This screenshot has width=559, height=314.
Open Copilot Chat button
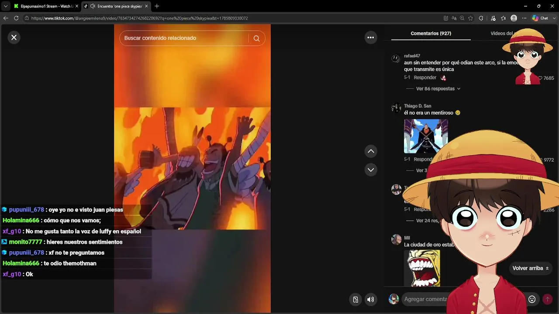(540, 18)
